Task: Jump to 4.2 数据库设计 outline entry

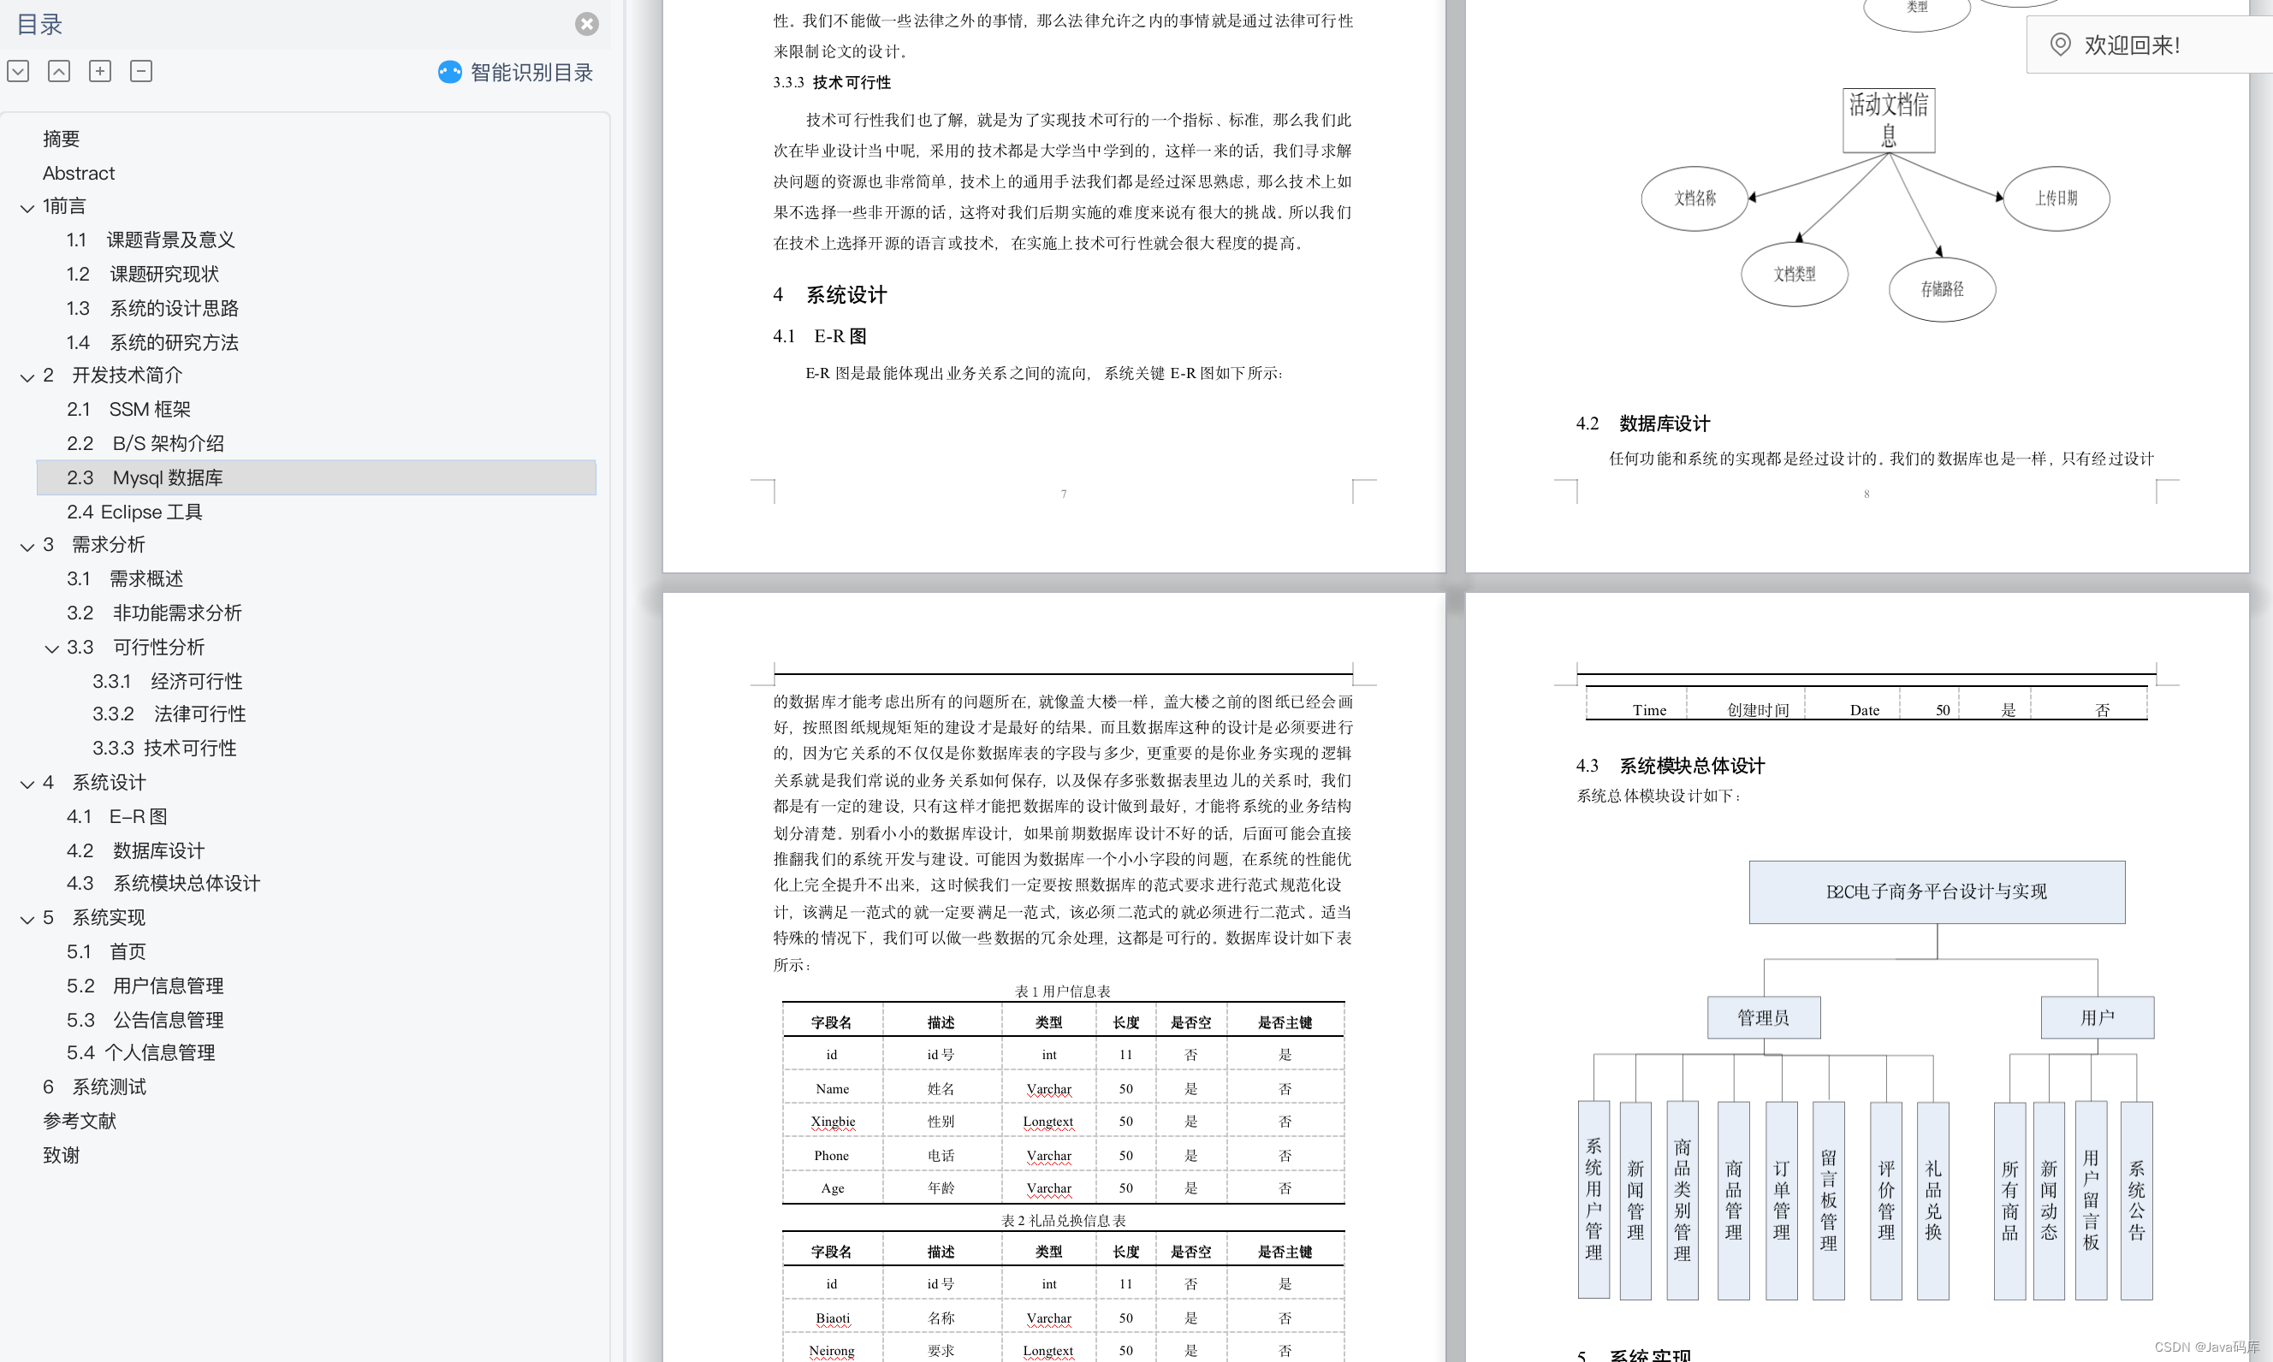Action: [136, 850]
